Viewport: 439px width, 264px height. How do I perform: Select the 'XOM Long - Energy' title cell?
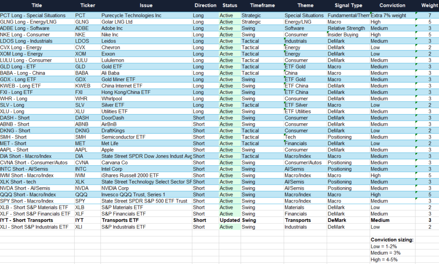(37, 54)
